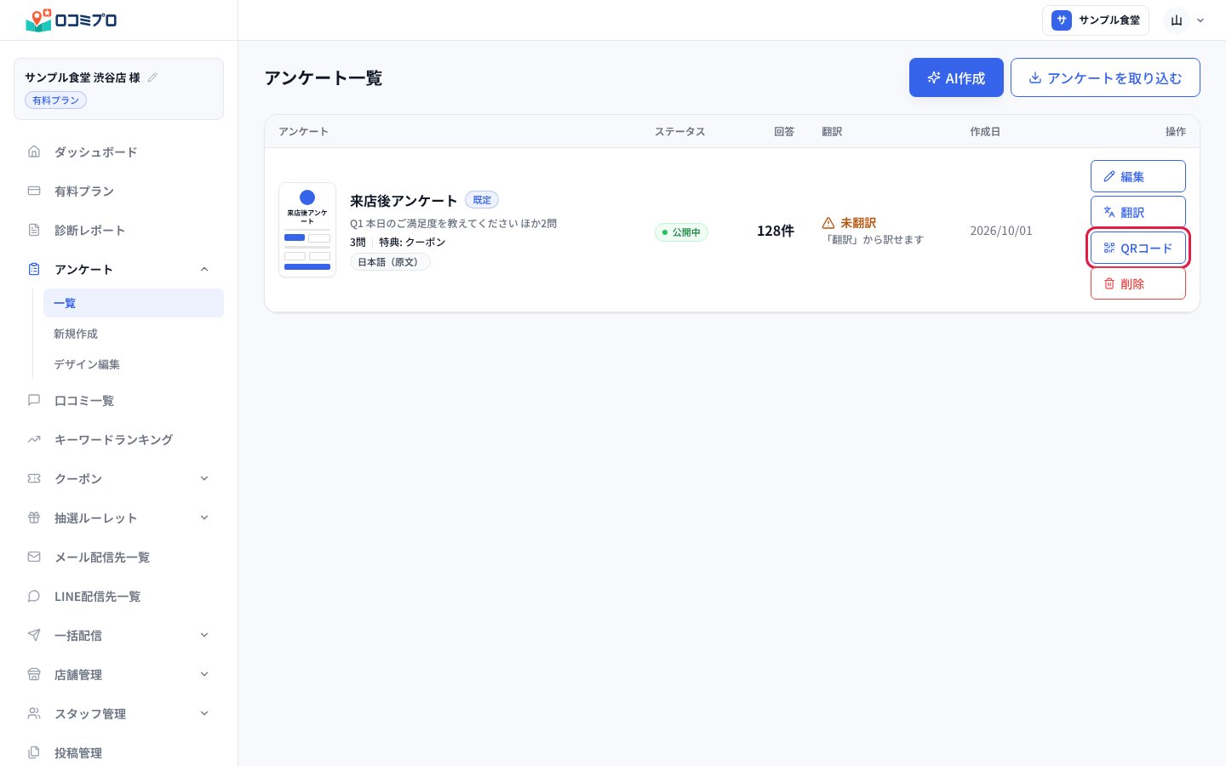Click アンケートを取り込む button
This screenshot has width=1226, height=766.
1105,77
